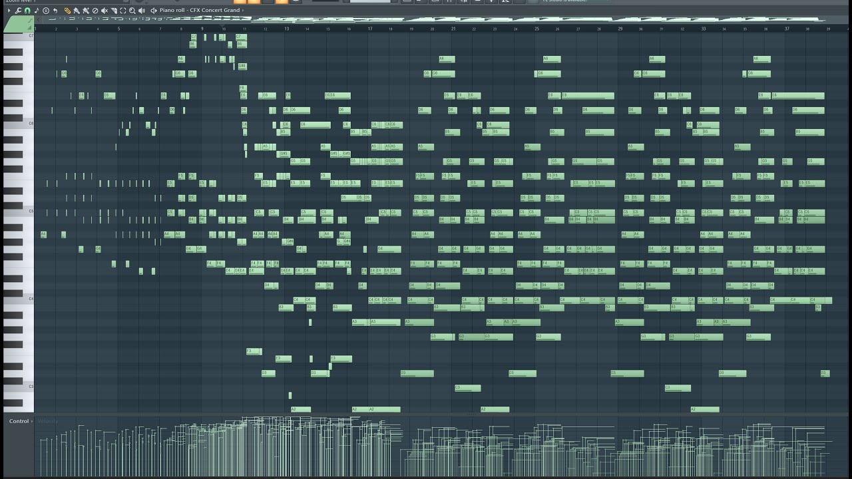Select the Zoom magnifier tool
The width and height of the screenshot is (852, 479).
point(132,11)
